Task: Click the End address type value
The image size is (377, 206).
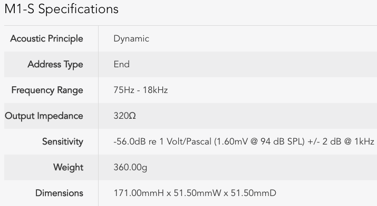Action: click(121, 64)
